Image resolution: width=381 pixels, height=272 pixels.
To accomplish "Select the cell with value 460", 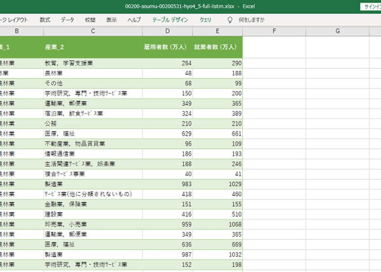I will coord(217,194).
